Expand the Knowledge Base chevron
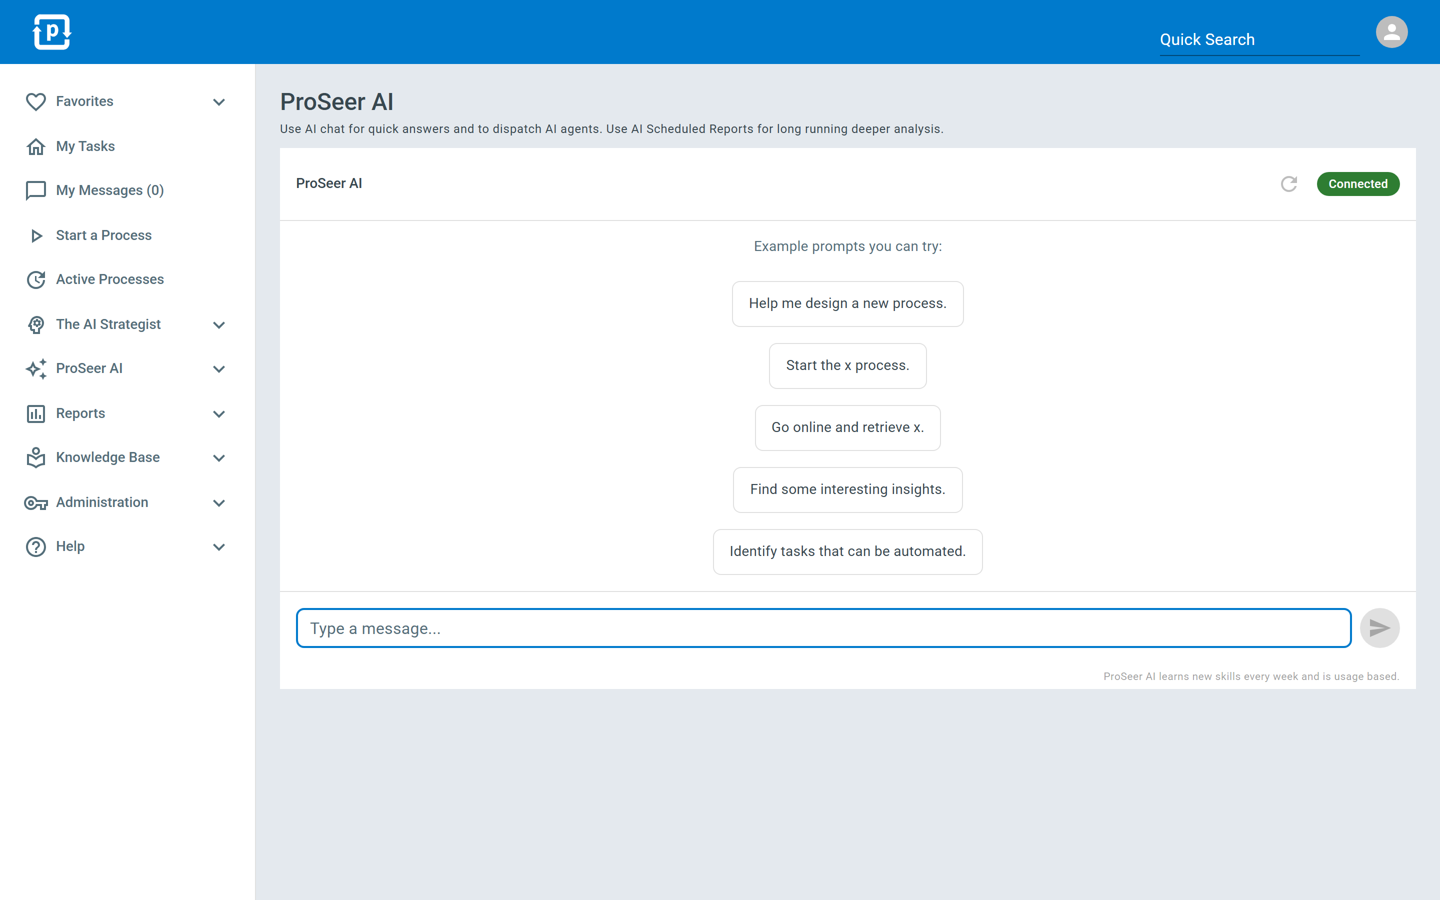 click(x=219, y=457)
